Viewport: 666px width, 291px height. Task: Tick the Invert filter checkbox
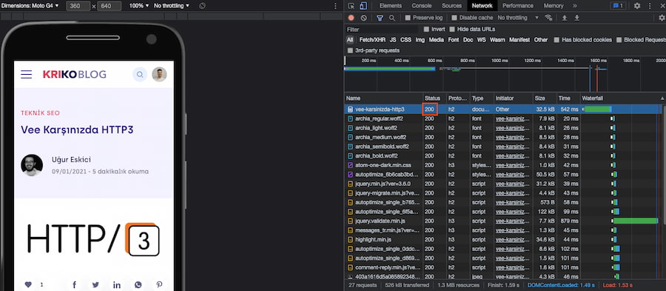(426, 30)
